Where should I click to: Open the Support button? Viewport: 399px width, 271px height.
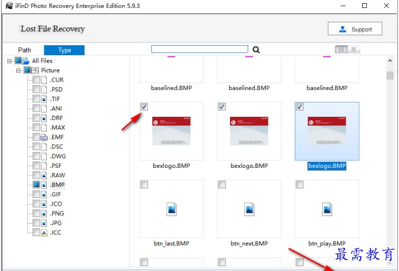(355, 28)
